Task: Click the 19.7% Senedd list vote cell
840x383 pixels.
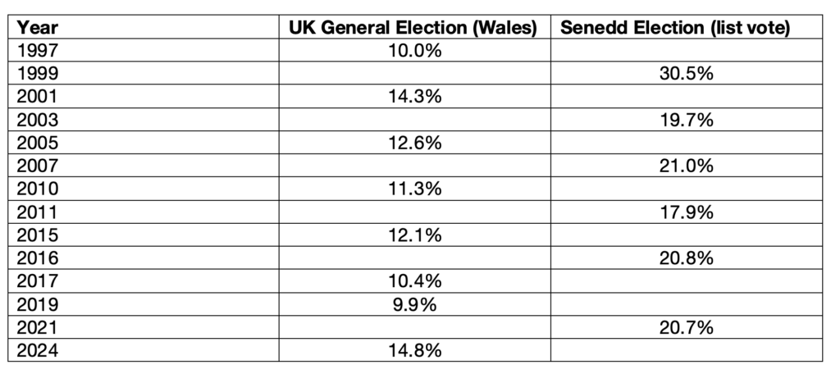Action: 687,120
